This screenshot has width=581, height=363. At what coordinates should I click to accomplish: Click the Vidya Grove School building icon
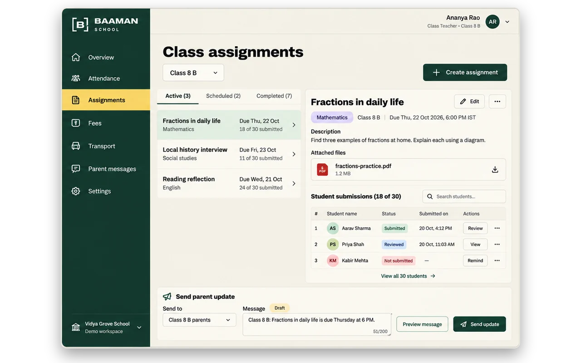pos(76,327)
